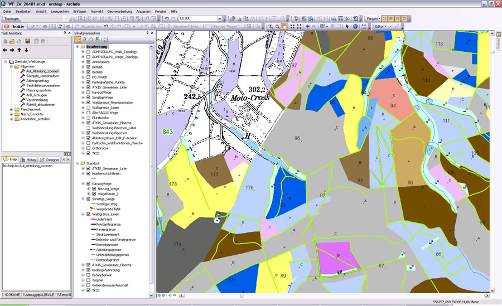Open the Bearbeiten menu
502x306 pixels.
(x=23, y=11)
